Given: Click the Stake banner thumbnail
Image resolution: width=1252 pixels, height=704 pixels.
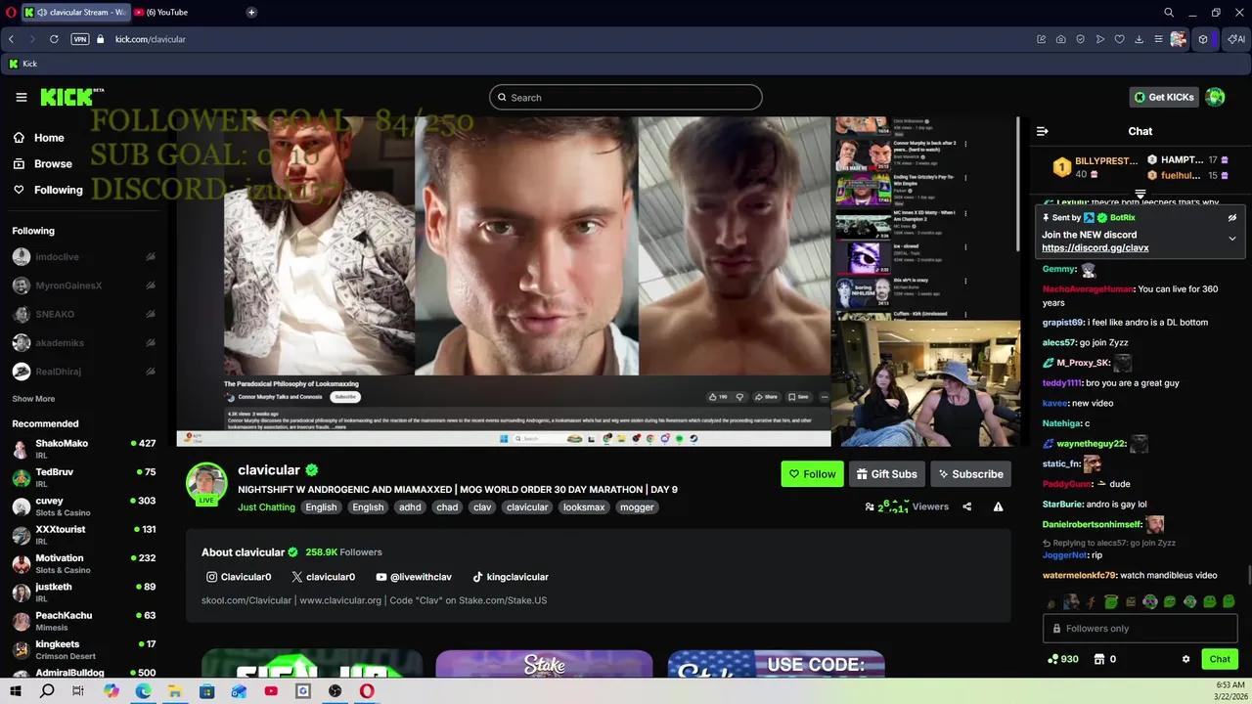Looking at the screenshot, I should tap(544, 664).
